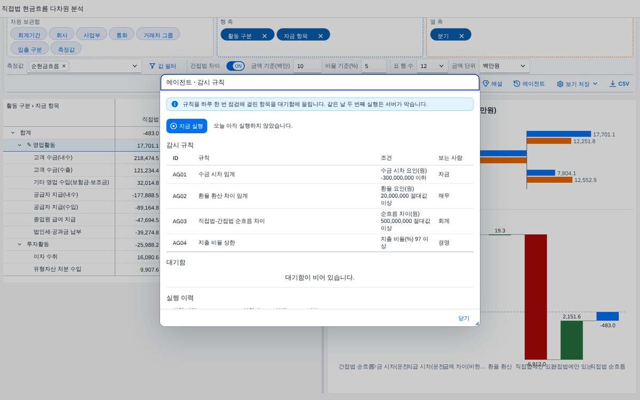Run the watch rules with 지금 실행
The image size is (640, 400).
[x=187, y=126]
